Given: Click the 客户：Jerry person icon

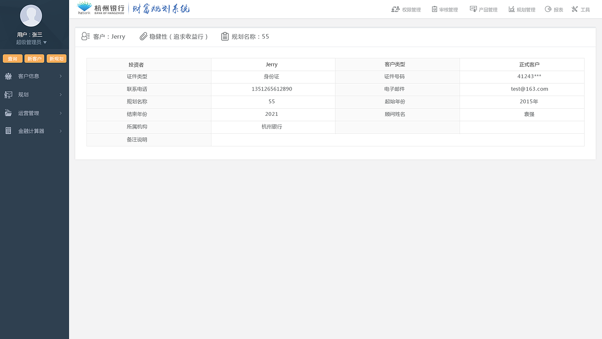Looking at the screenshot, I should tap(85, 36).
